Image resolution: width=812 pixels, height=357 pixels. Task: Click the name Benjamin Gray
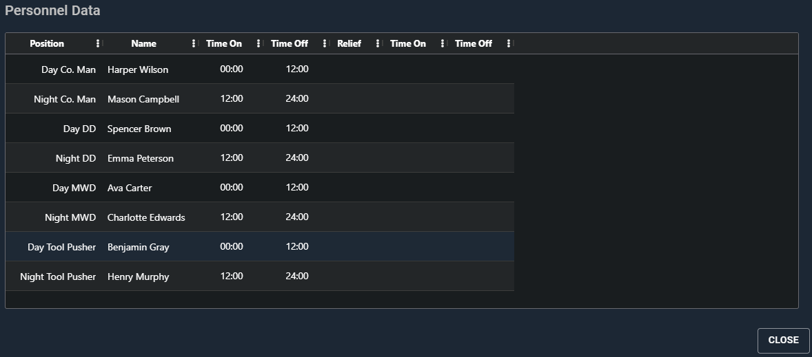pyautogui.click(x=139, y=247)
